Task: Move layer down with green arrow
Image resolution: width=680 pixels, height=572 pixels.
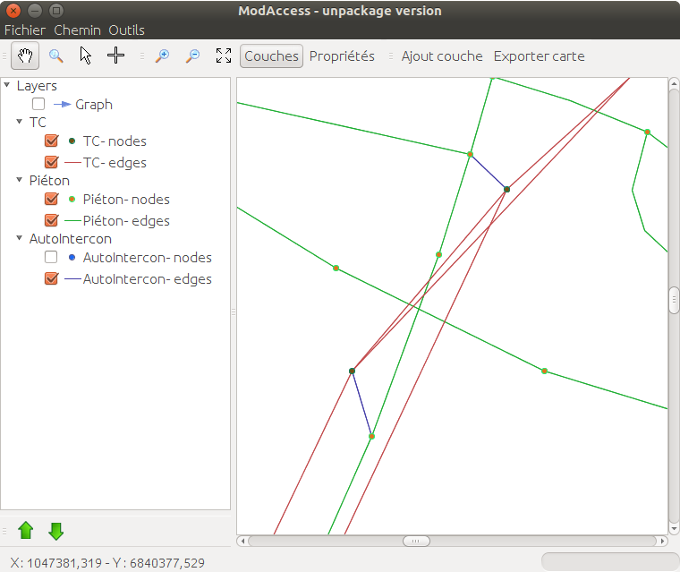Action: (x=56, y=530)
